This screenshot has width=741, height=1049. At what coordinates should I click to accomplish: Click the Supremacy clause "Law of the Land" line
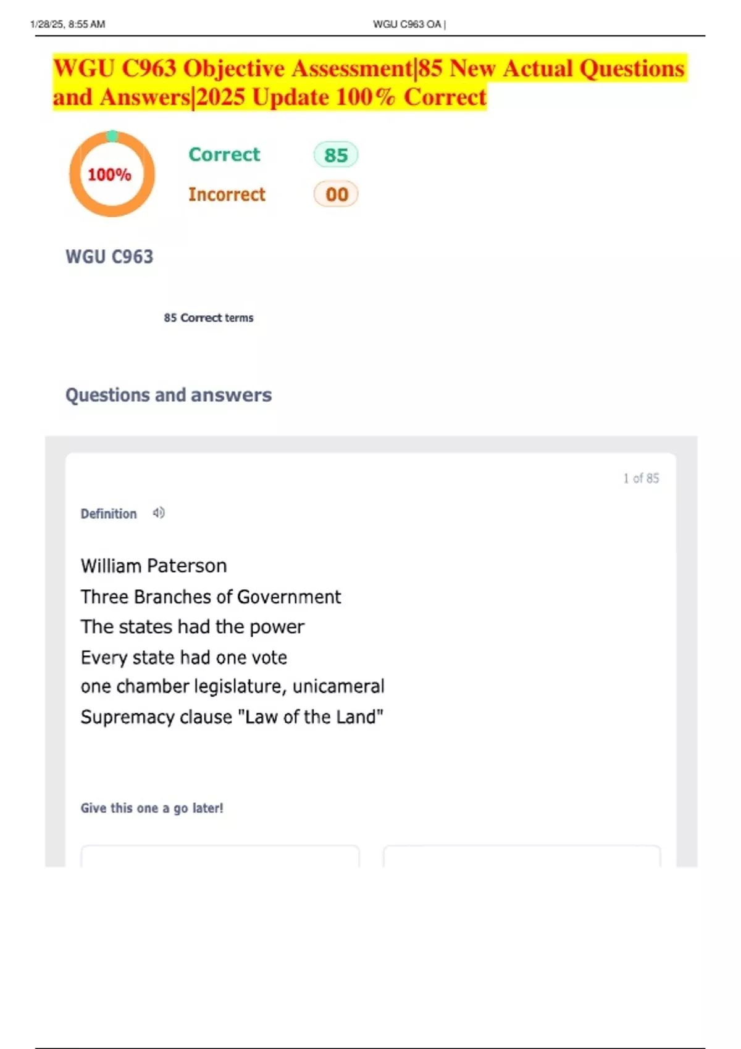(232, 716)
